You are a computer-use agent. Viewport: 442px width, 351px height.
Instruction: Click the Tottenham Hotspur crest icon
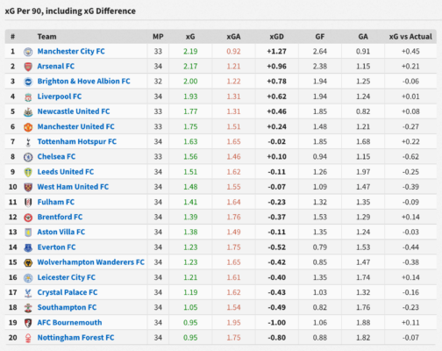(x=28, y=142)
